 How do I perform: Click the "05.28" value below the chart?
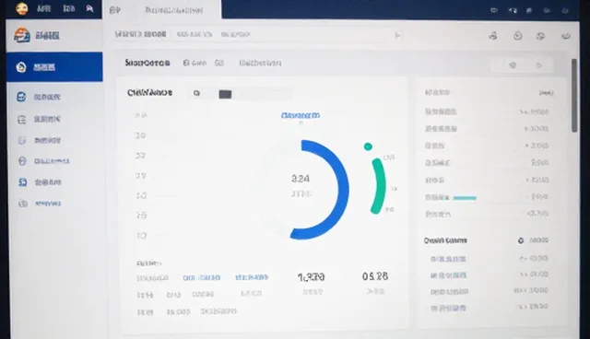375,276
